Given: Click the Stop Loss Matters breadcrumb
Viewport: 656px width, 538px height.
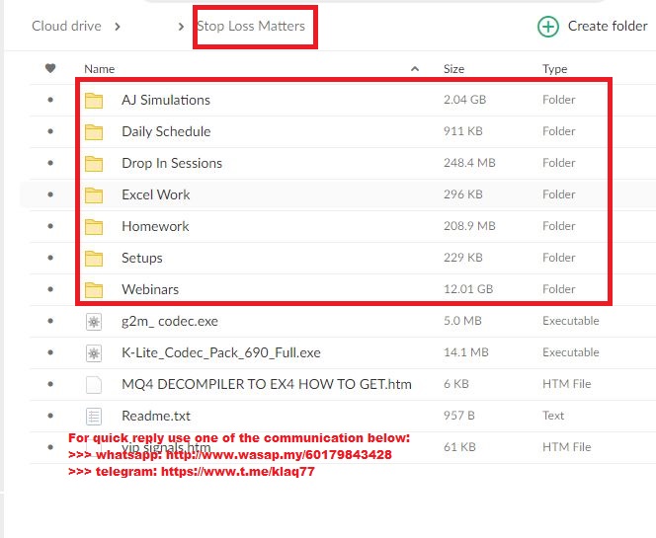Looking at the screenshot, I should 251,26.
